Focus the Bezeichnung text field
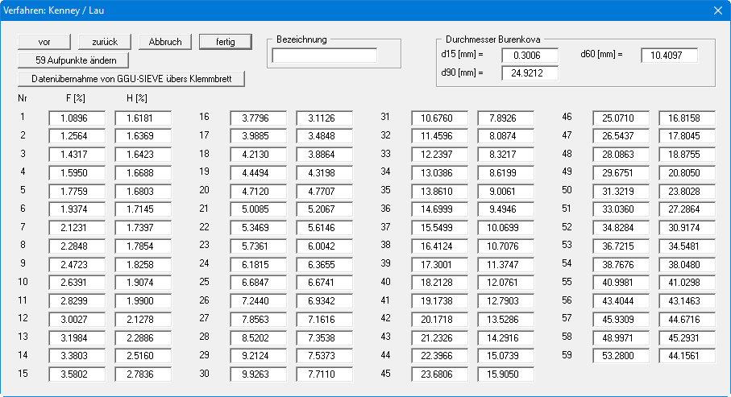Image resolution: width=731 pixels, height=397 pixels. (324, 56)
